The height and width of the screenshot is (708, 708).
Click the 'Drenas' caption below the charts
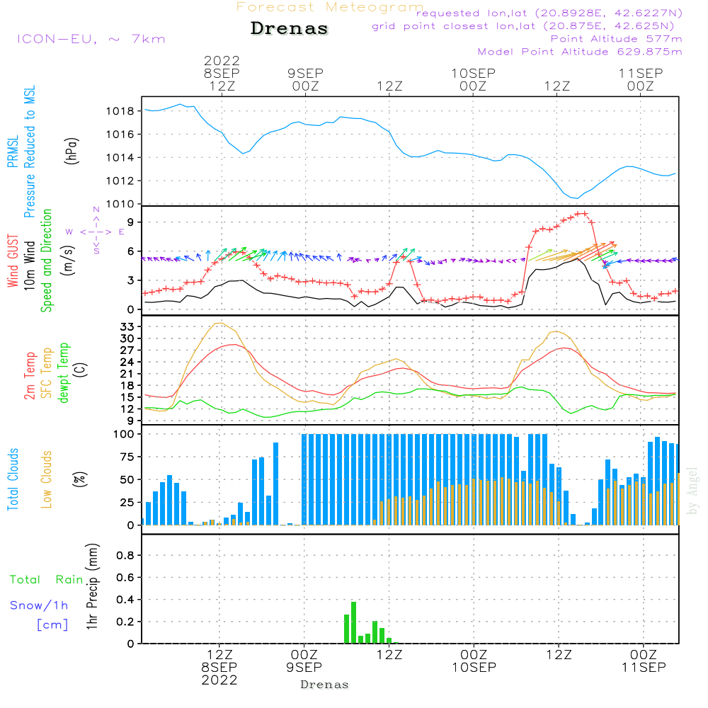(325, 685)
